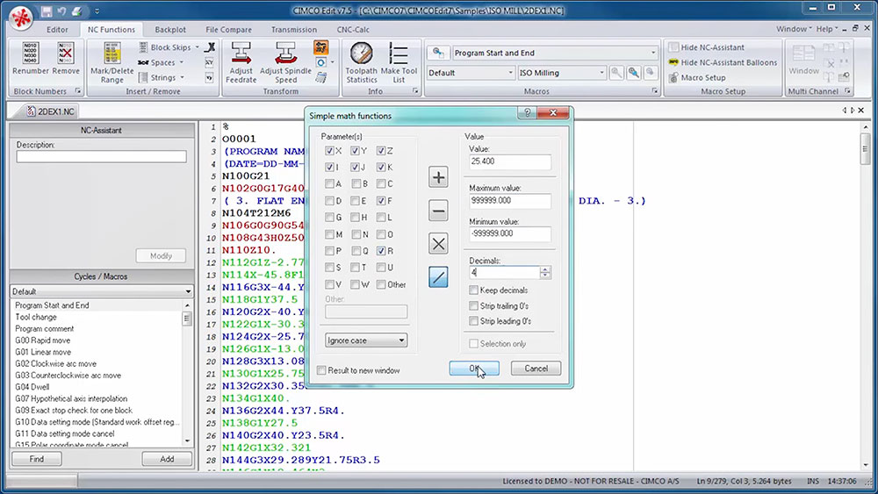Click Hide NC-Assistant Balloons icon

[x=673, y=62]
